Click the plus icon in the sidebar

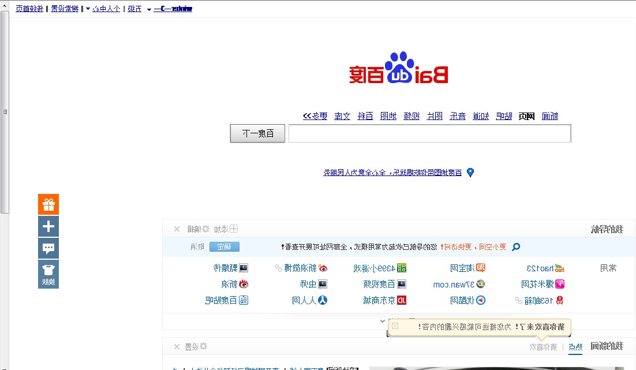click(x=48, y=226)
